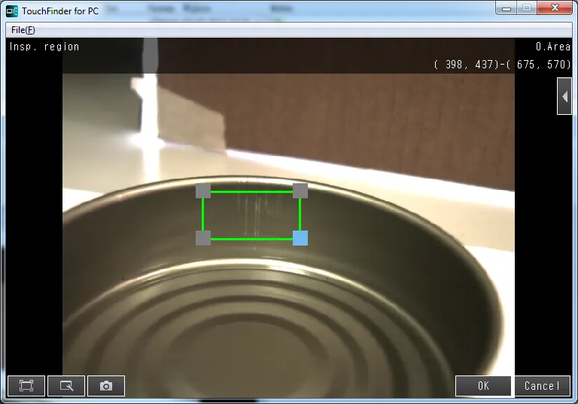Open the File menu
Screen dimensions: 578x404
pos(23,30)
